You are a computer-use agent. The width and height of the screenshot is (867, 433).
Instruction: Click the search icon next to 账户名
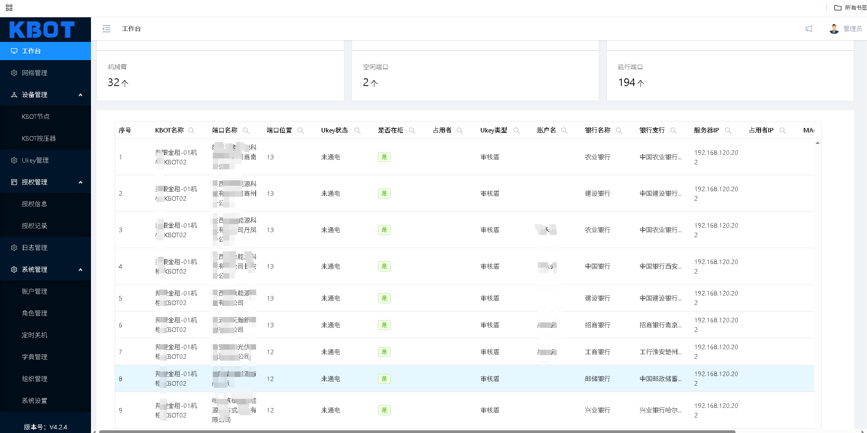pos(565,131)
